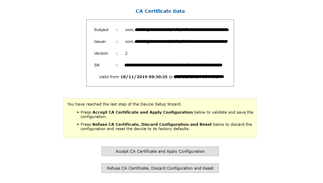Click the Version value 2
Image resolution: width=323 pixels, height=183 pixels.
[126, 53]
